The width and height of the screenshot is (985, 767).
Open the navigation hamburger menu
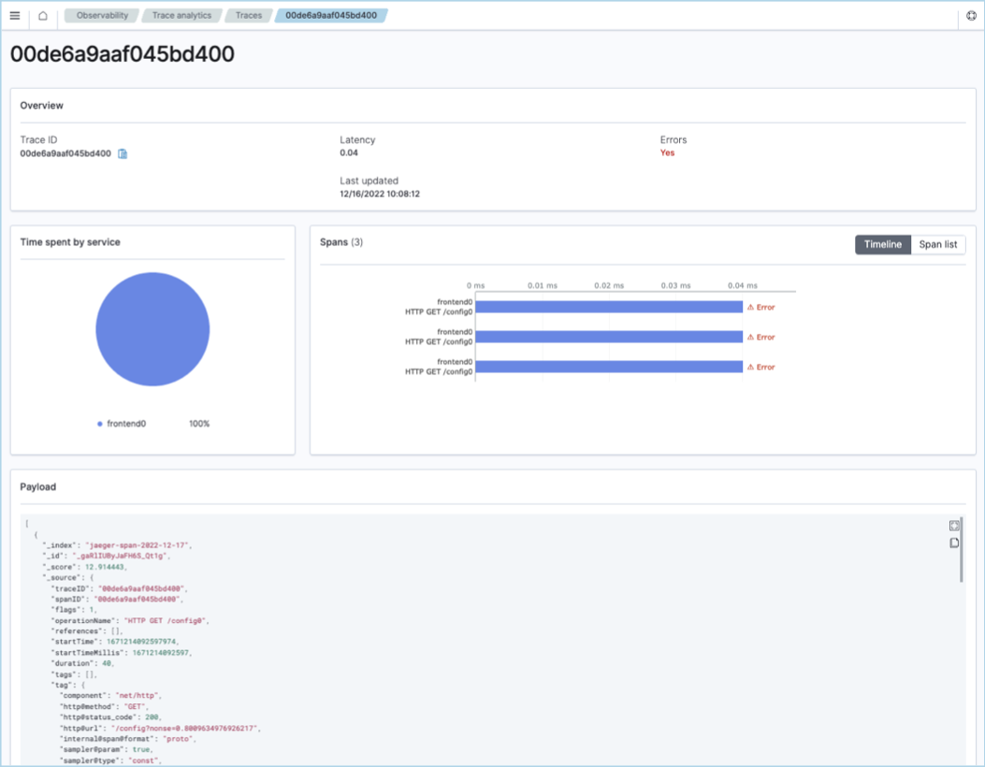click(x=14, y=15)
